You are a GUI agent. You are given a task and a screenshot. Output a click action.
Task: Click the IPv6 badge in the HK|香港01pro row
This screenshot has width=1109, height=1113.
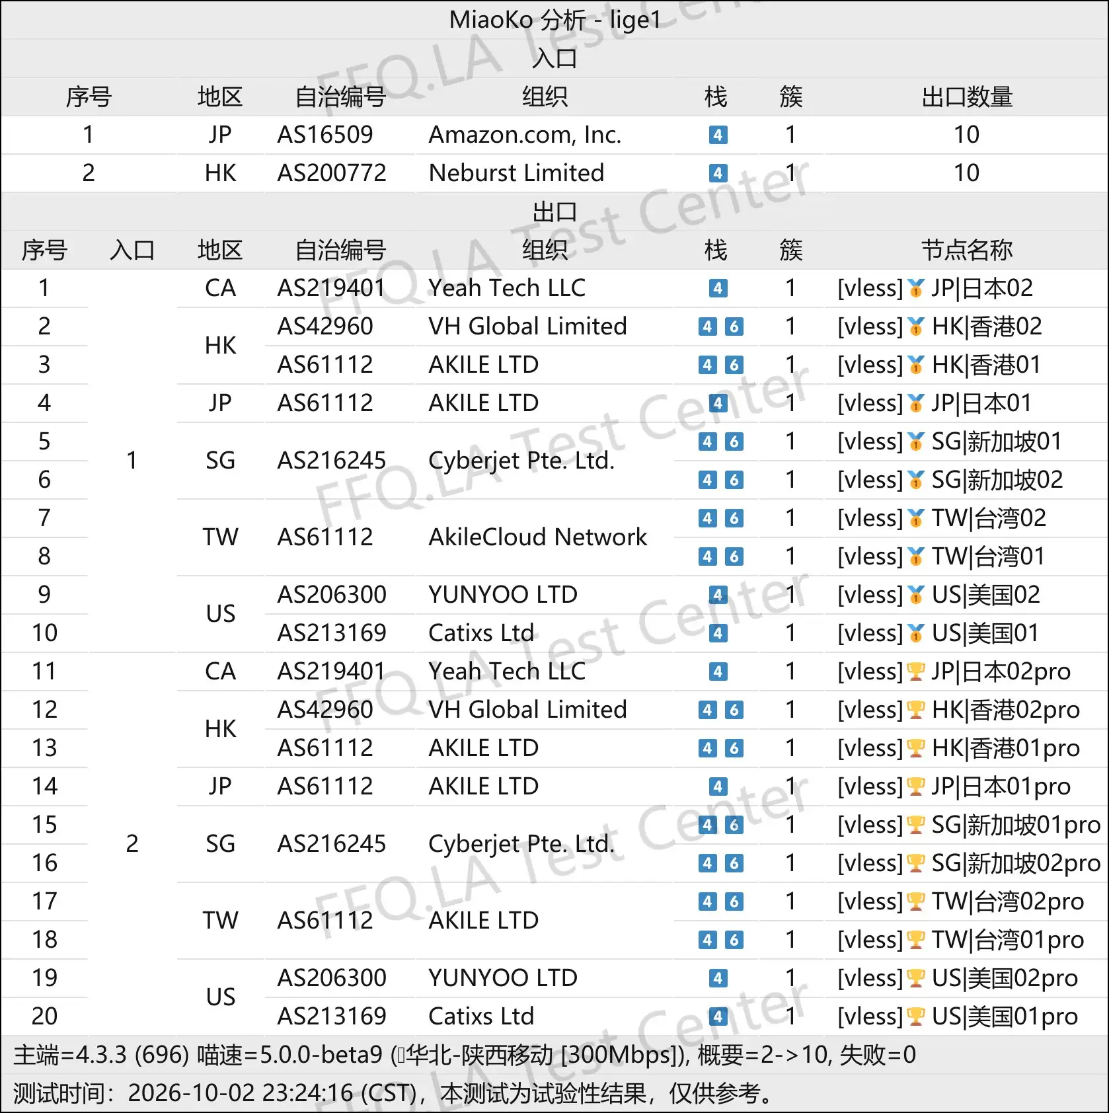pyautogui.click(x=734, y=748)
